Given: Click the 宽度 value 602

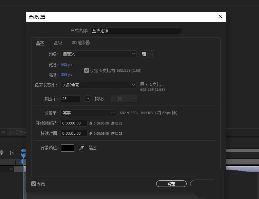Looking at the screenshot, I should [64, 64].
